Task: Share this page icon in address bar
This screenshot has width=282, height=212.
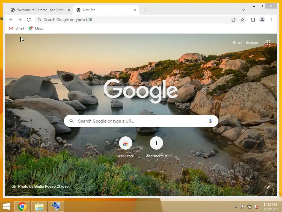Action: (x=234, y=20)
